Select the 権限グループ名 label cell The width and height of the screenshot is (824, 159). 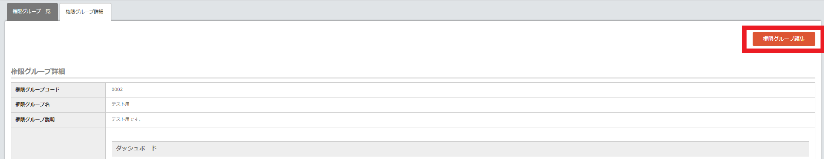tap(58, 104)
